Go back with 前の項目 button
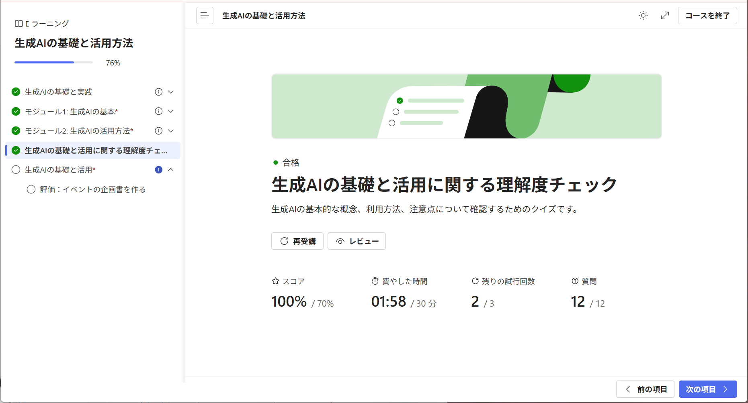This screenshot has width=748, height=403. [x=645, y=389]
